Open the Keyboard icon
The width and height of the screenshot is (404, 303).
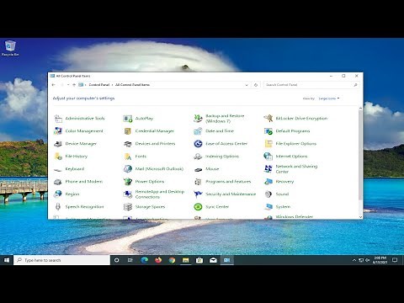point(58,169)
